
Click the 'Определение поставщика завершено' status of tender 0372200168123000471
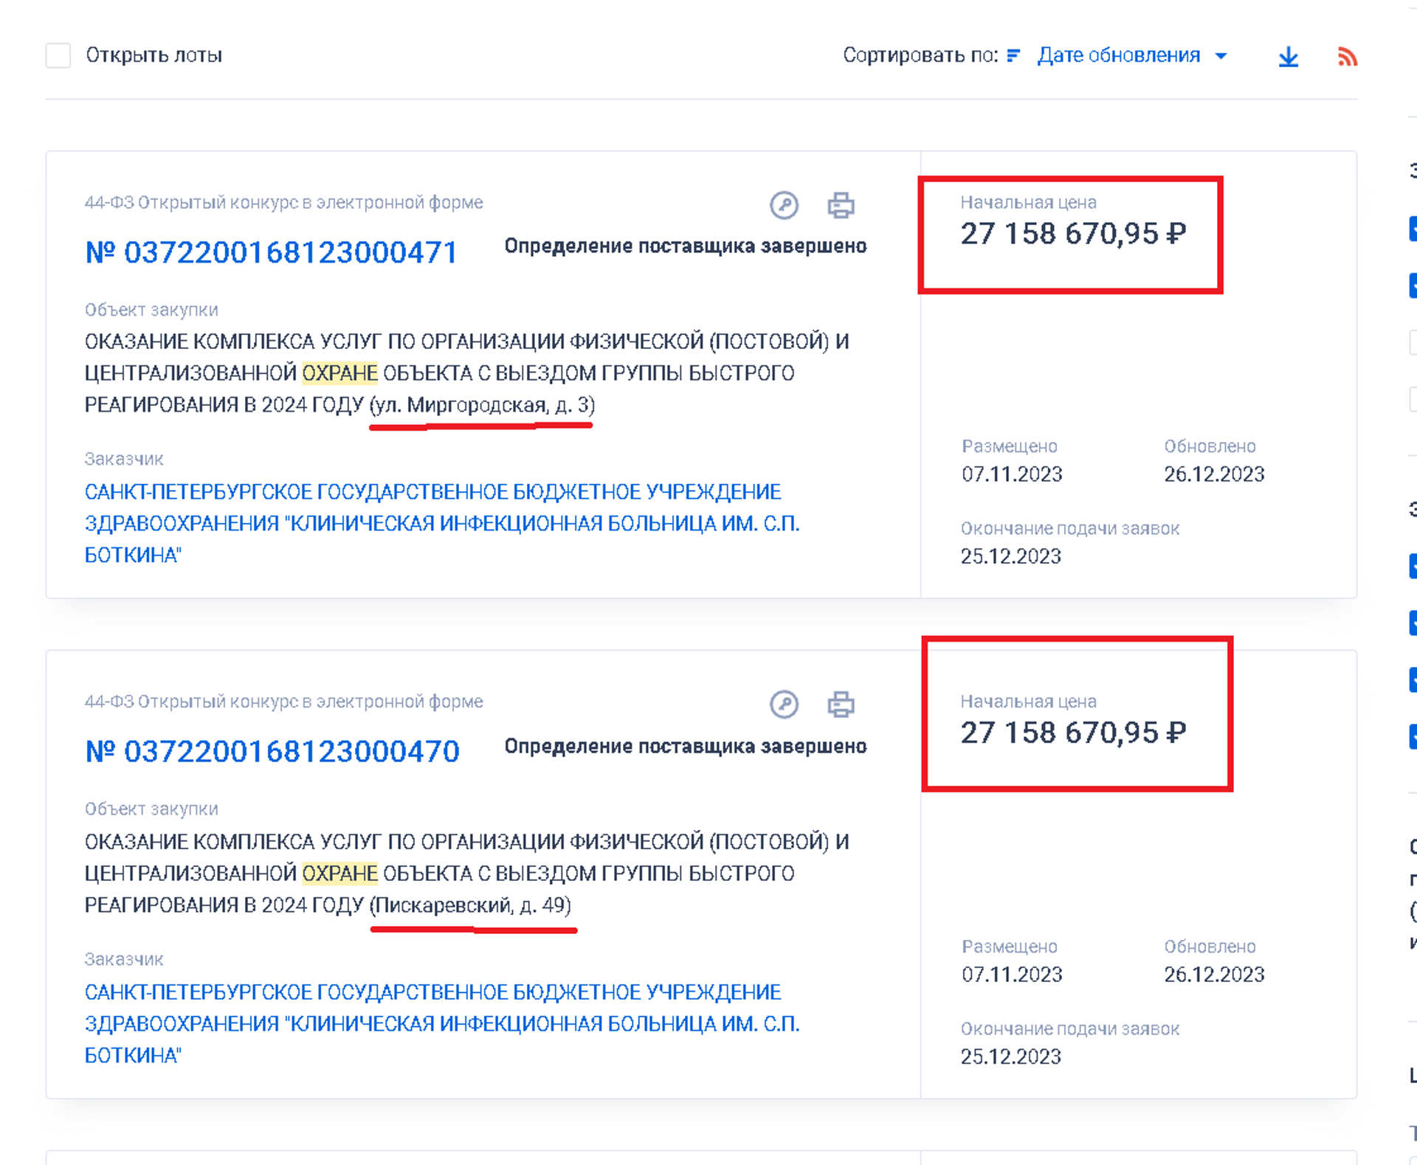click(x=686, y=246)
